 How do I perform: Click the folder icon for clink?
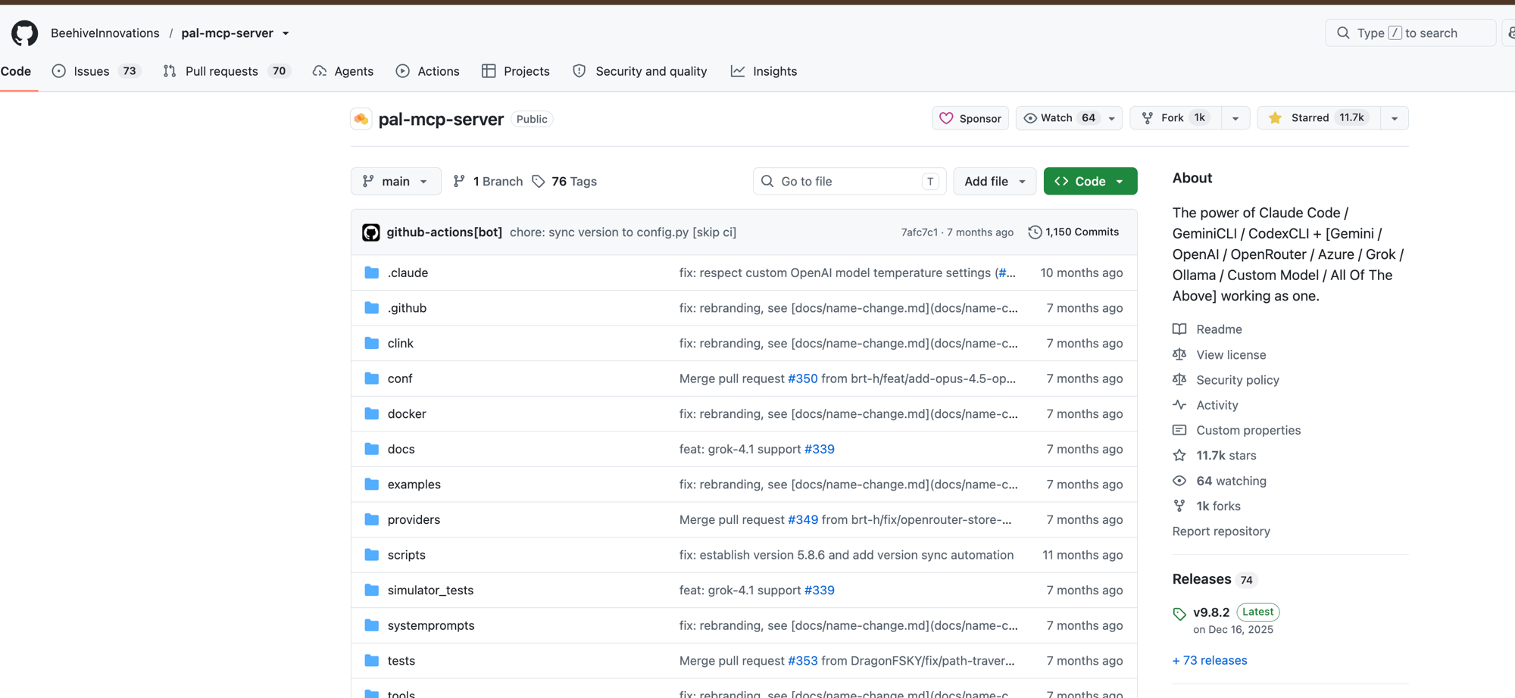coord(371,343)
